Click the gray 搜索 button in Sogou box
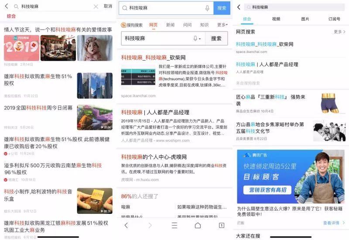 216,38
